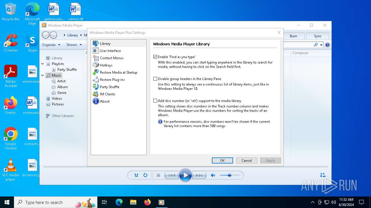371x208 pixels.
Task: Click the Stop playback button
Action: coord(158,175)
